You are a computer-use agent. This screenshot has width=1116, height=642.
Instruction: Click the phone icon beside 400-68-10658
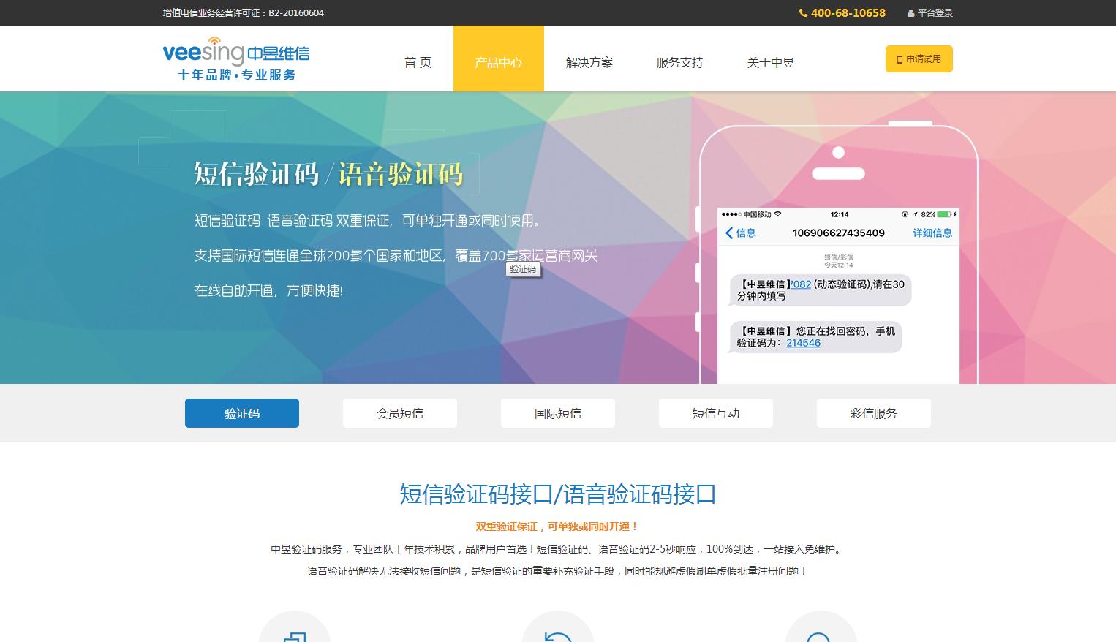click(803, 13)
